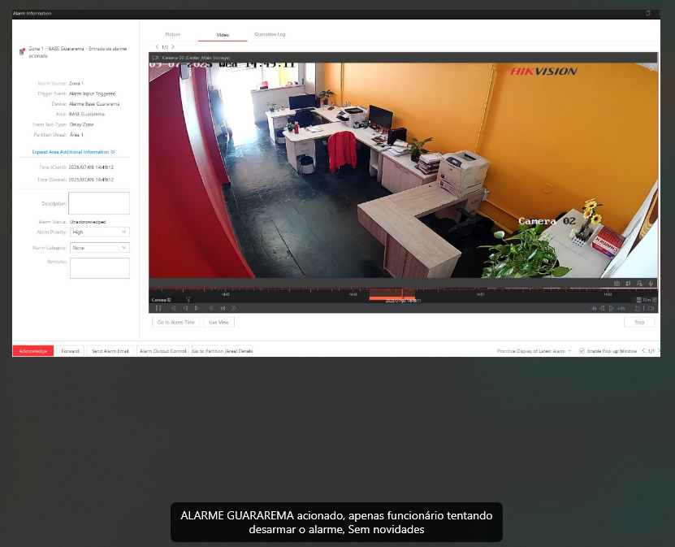Toggle Enable Pop-up Window checkbox

pyautogui.click(x=582, y=351)
